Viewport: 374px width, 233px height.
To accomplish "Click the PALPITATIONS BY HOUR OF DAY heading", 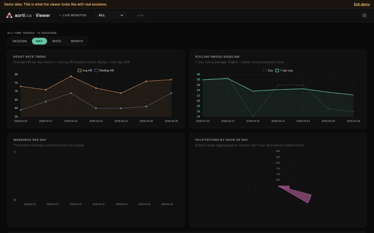I will [x=222, y=140].
